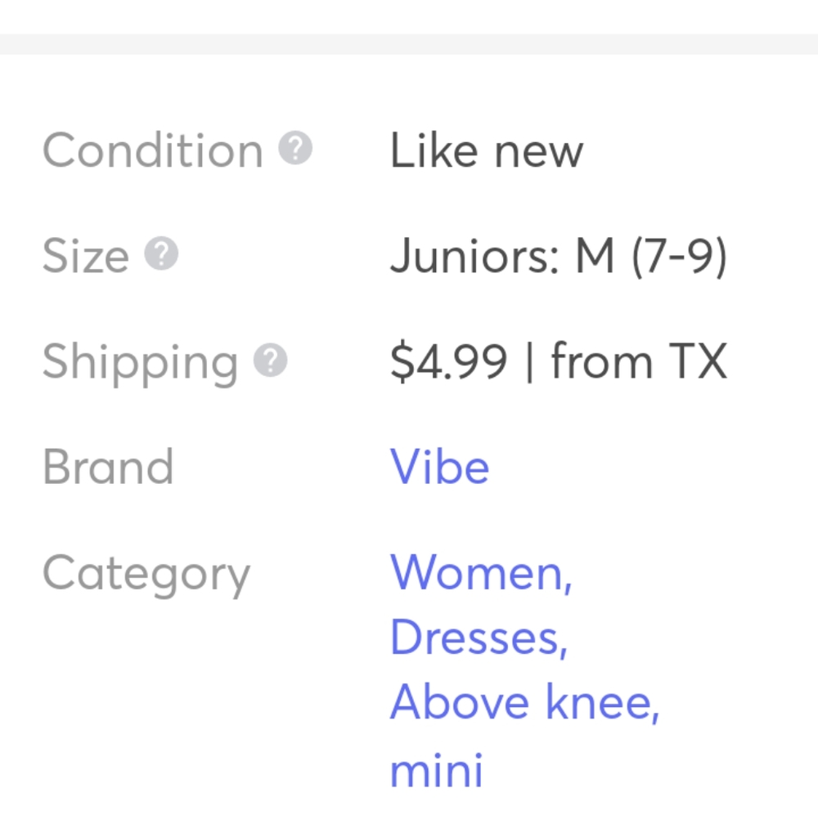
Task: Select the Like new condition value
Action: (487, 150)
